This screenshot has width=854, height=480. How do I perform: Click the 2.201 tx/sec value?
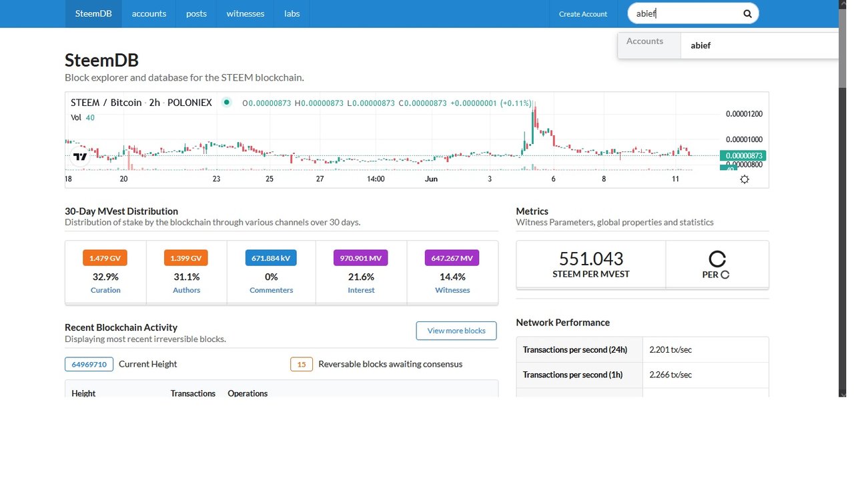tap(671, 349)
